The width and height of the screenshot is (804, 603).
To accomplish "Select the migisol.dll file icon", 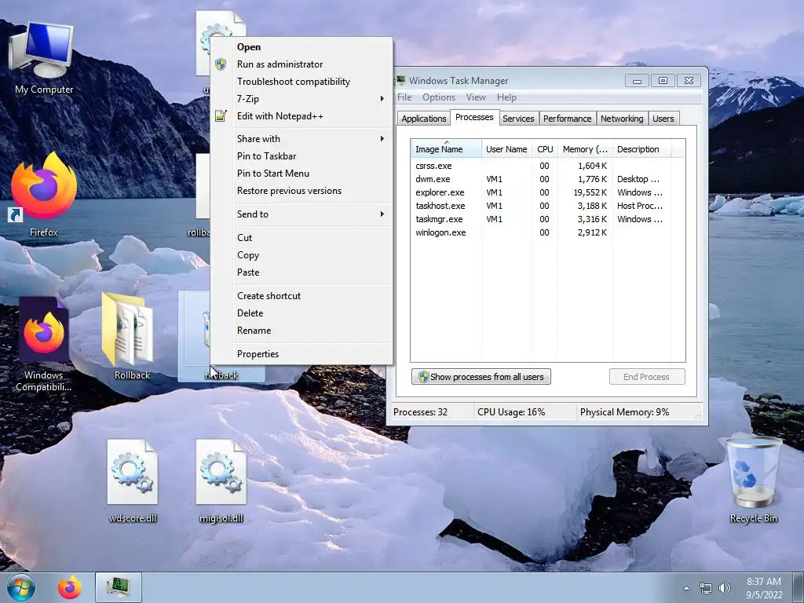I will 221,481.
